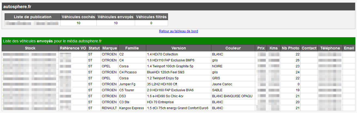
Task: Select the 'Kangoo Express' family cell
Action: pos(132,108)
